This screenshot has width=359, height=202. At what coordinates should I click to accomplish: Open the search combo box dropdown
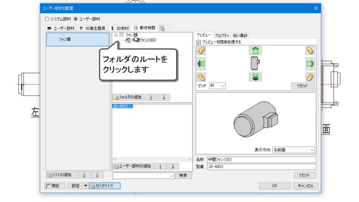(172, 176)
